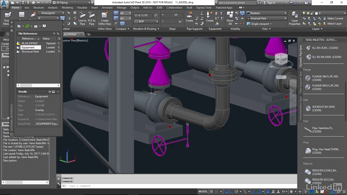Open the Unassigned line number dropdown

point(51,13)
